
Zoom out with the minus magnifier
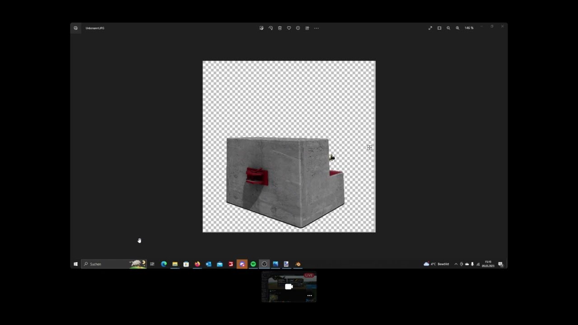(x=448, y=28)
